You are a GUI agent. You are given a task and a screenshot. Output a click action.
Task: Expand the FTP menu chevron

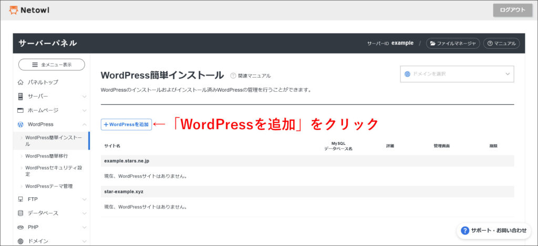[85, 199]
